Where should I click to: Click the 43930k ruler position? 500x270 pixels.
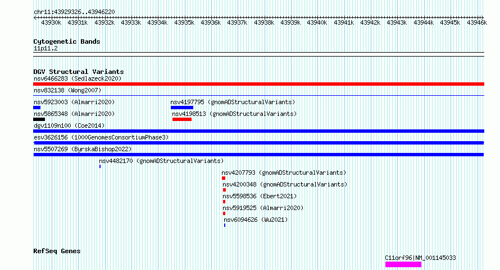point(51,22)
